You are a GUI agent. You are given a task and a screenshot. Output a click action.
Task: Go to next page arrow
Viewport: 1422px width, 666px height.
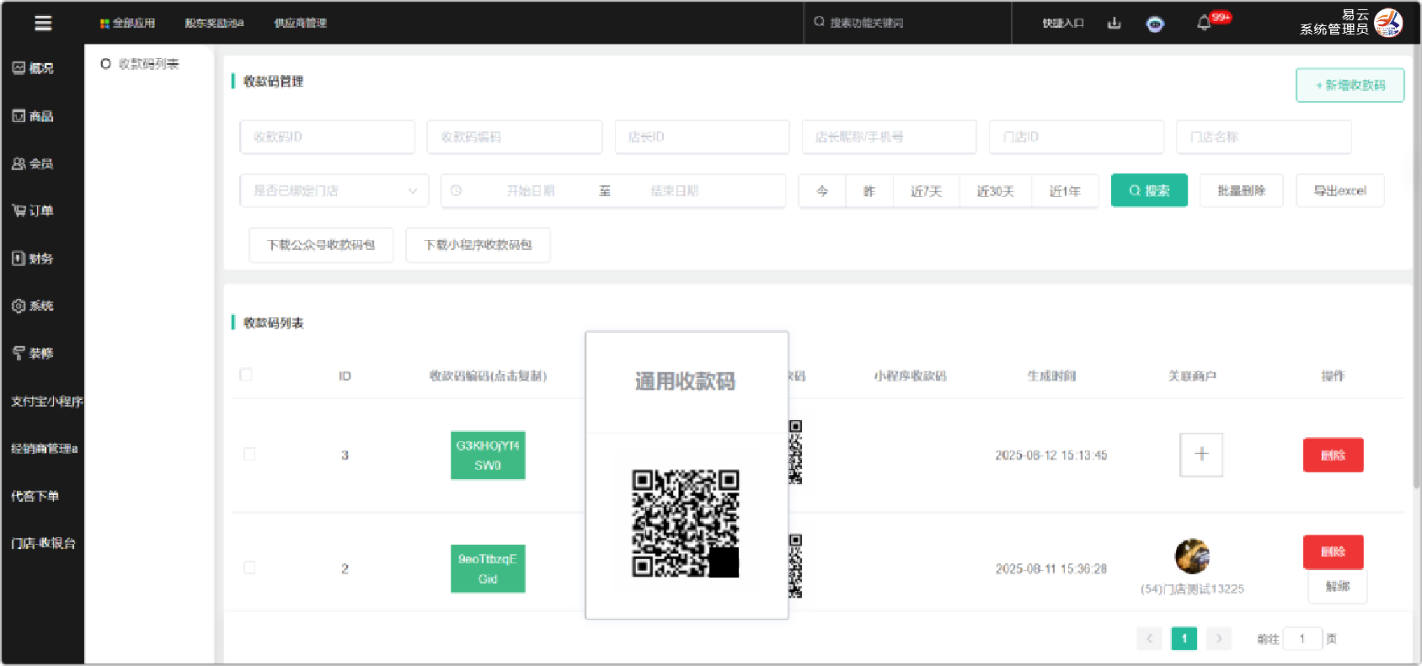[1219, 639]
